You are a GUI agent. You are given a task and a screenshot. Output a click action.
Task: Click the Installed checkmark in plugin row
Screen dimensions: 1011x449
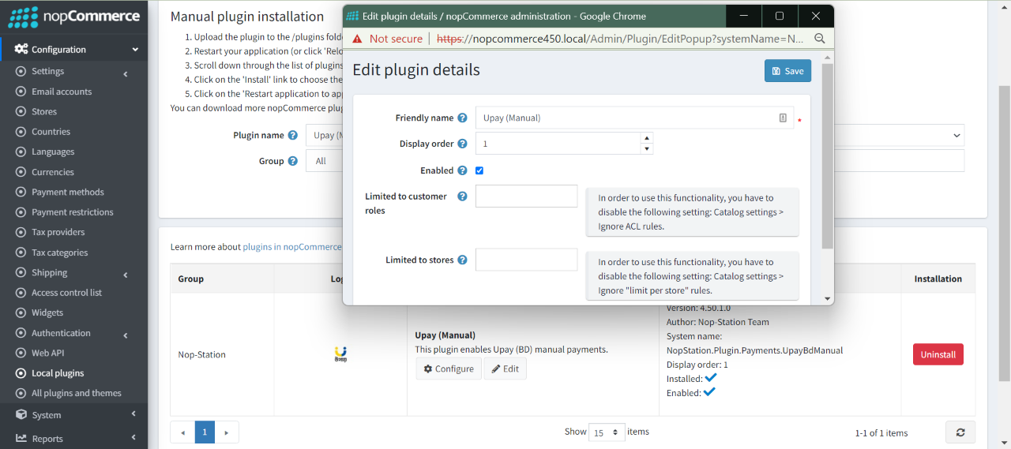[710, 378]
